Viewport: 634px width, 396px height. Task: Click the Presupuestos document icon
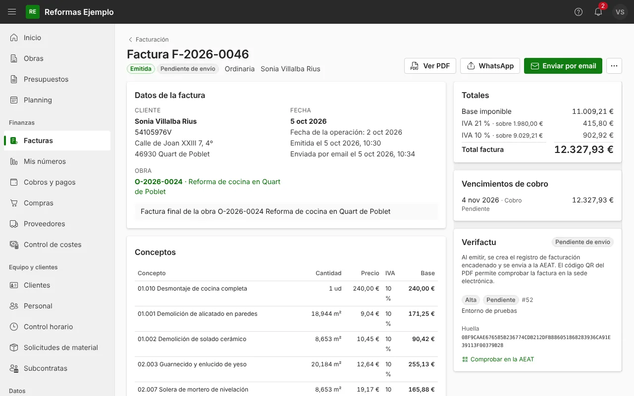pyautogui.click(x=14, y=79)
